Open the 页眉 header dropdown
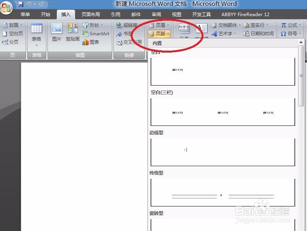 pos(159,25)
